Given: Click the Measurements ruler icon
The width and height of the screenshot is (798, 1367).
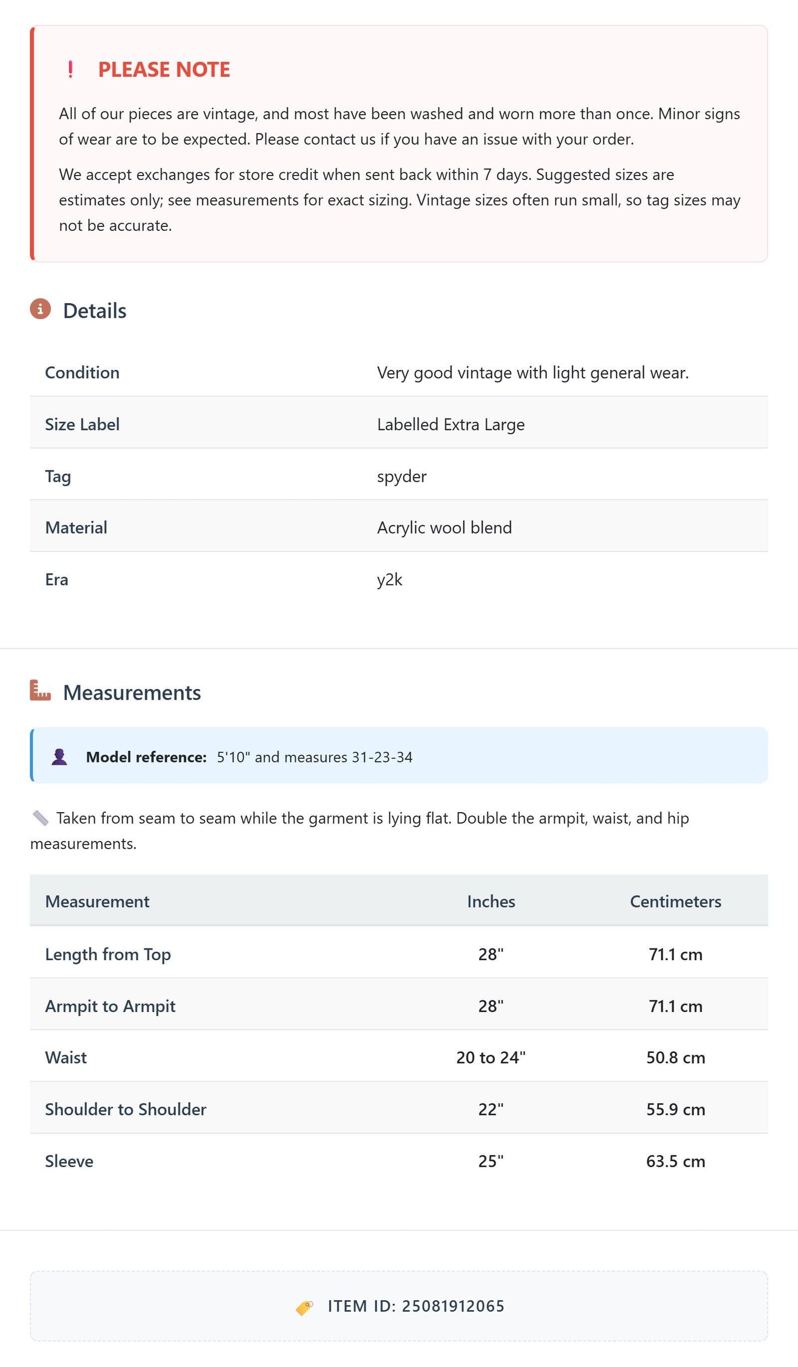Looking at the screenshot, I should coord(40,691).
